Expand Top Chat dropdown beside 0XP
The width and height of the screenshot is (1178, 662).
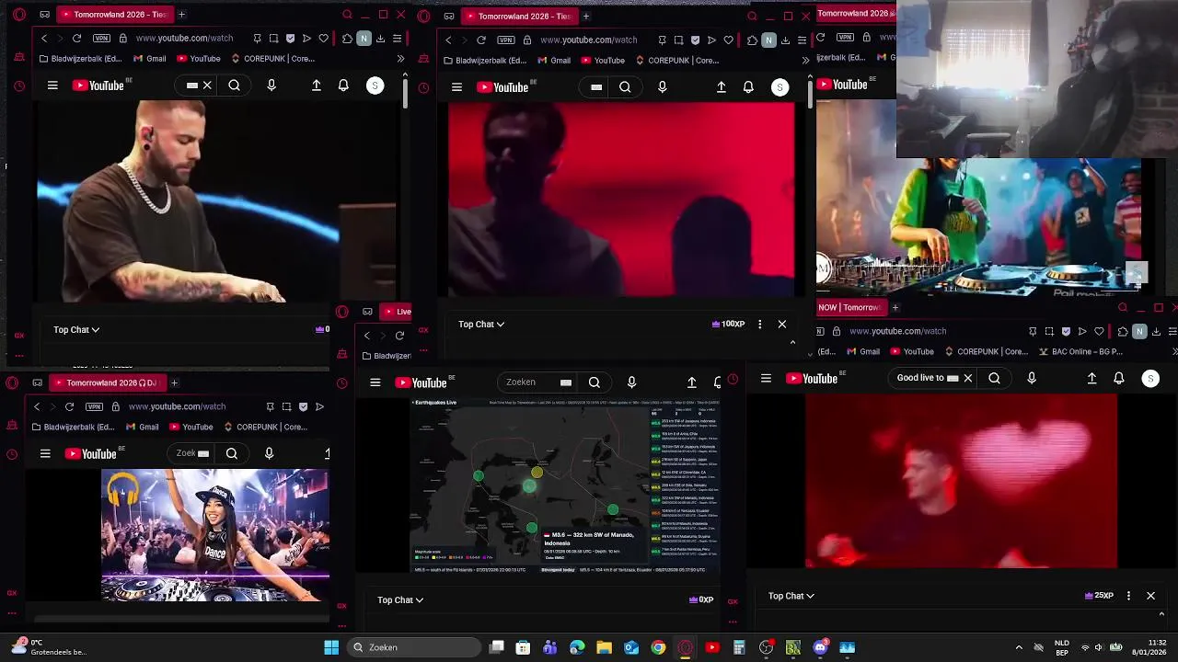[x=400, y=599]
